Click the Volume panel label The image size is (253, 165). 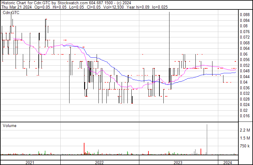(x=9, y=126)
